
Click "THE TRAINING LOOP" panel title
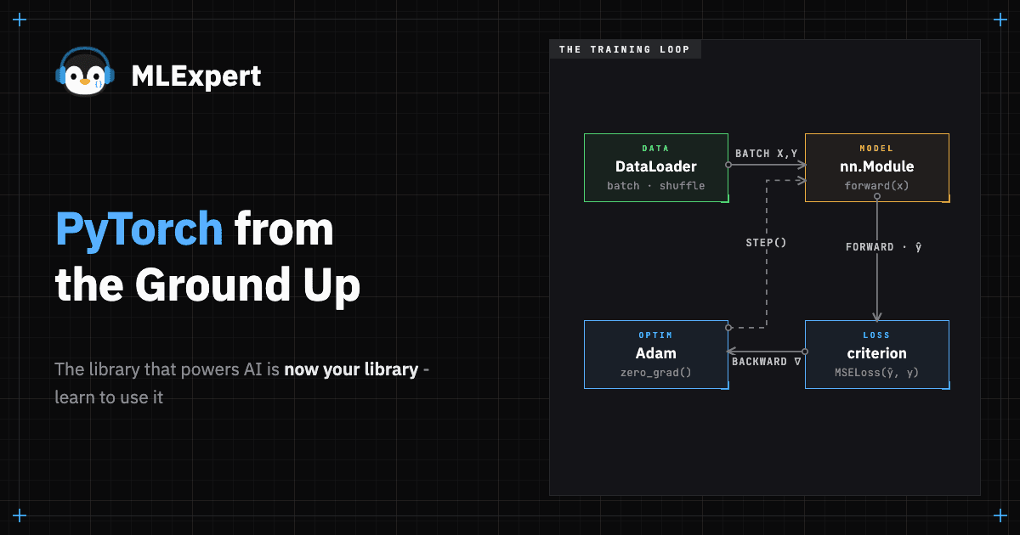coord(625,49)
